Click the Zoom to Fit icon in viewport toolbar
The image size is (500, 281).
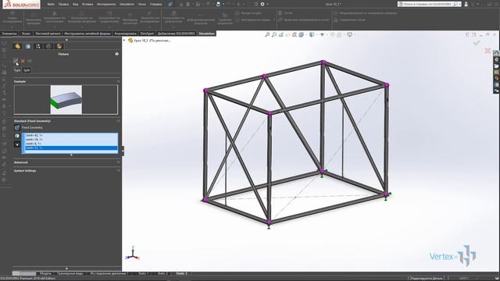point(267,34)
